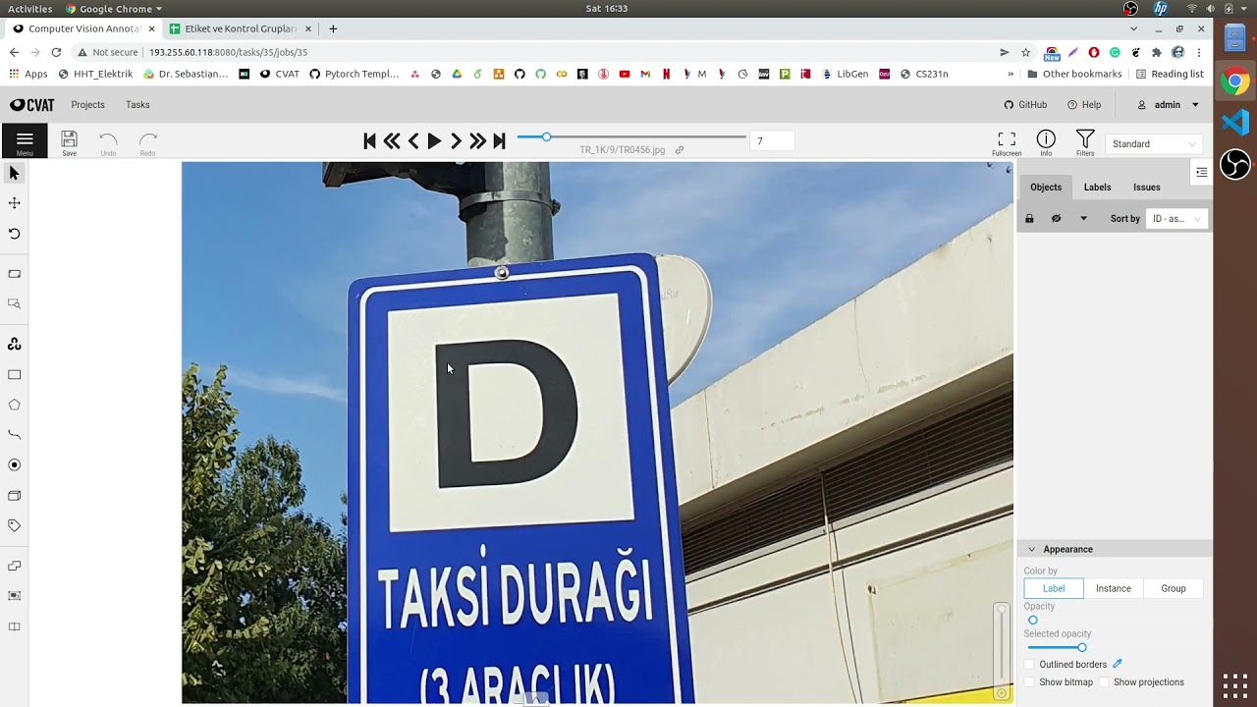Select the Move image tool

tap(14, 203)
